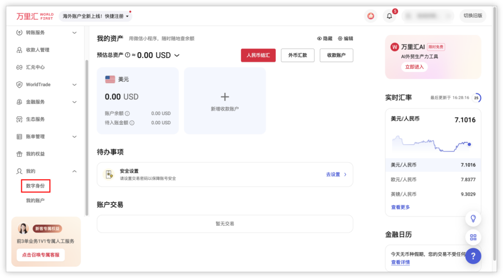503x278 pixels.
Task: Click the floating lightbulb icon
Action: click(x=473, y=219)
